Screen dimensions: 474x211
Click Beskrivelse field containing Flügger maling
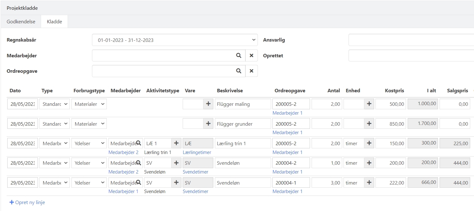243,104
